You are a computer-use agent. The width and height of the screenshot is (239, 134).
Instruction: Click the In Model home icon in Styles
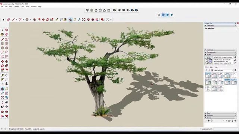[212, 70]
